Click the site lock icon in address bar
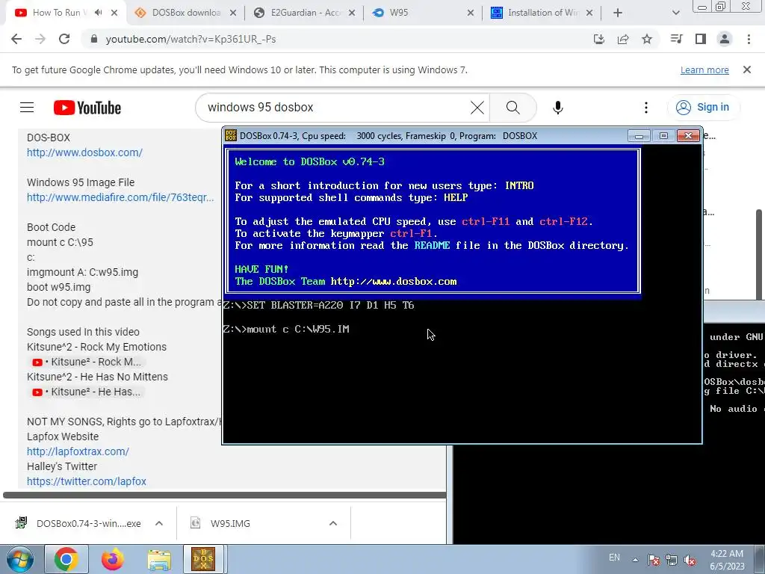The height and width of the screenshot is (574, 765). [94, 39]
